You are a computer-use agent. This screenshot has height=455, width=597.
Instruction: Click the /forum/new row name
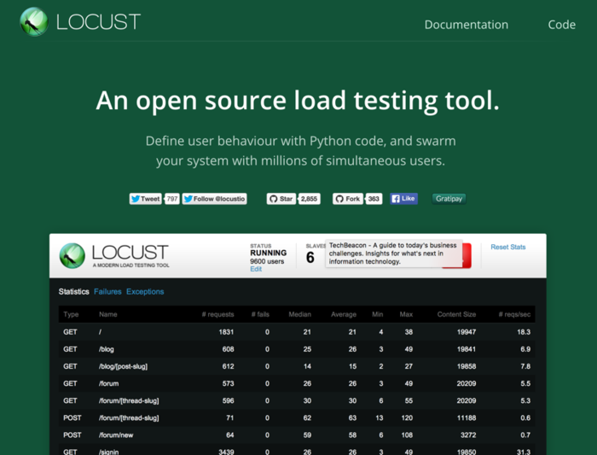[x=116, y=435]
